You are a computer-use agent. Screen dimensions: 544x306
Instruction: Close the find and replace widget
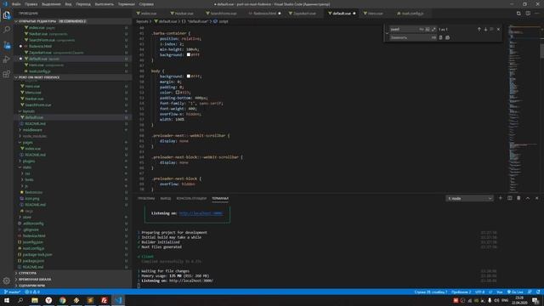[x=499, y=29]
